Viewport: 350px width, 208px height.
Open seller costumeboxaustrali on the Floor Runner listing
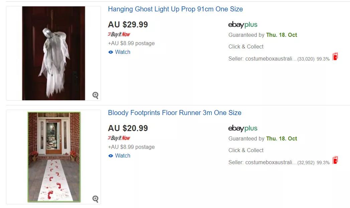270,163
